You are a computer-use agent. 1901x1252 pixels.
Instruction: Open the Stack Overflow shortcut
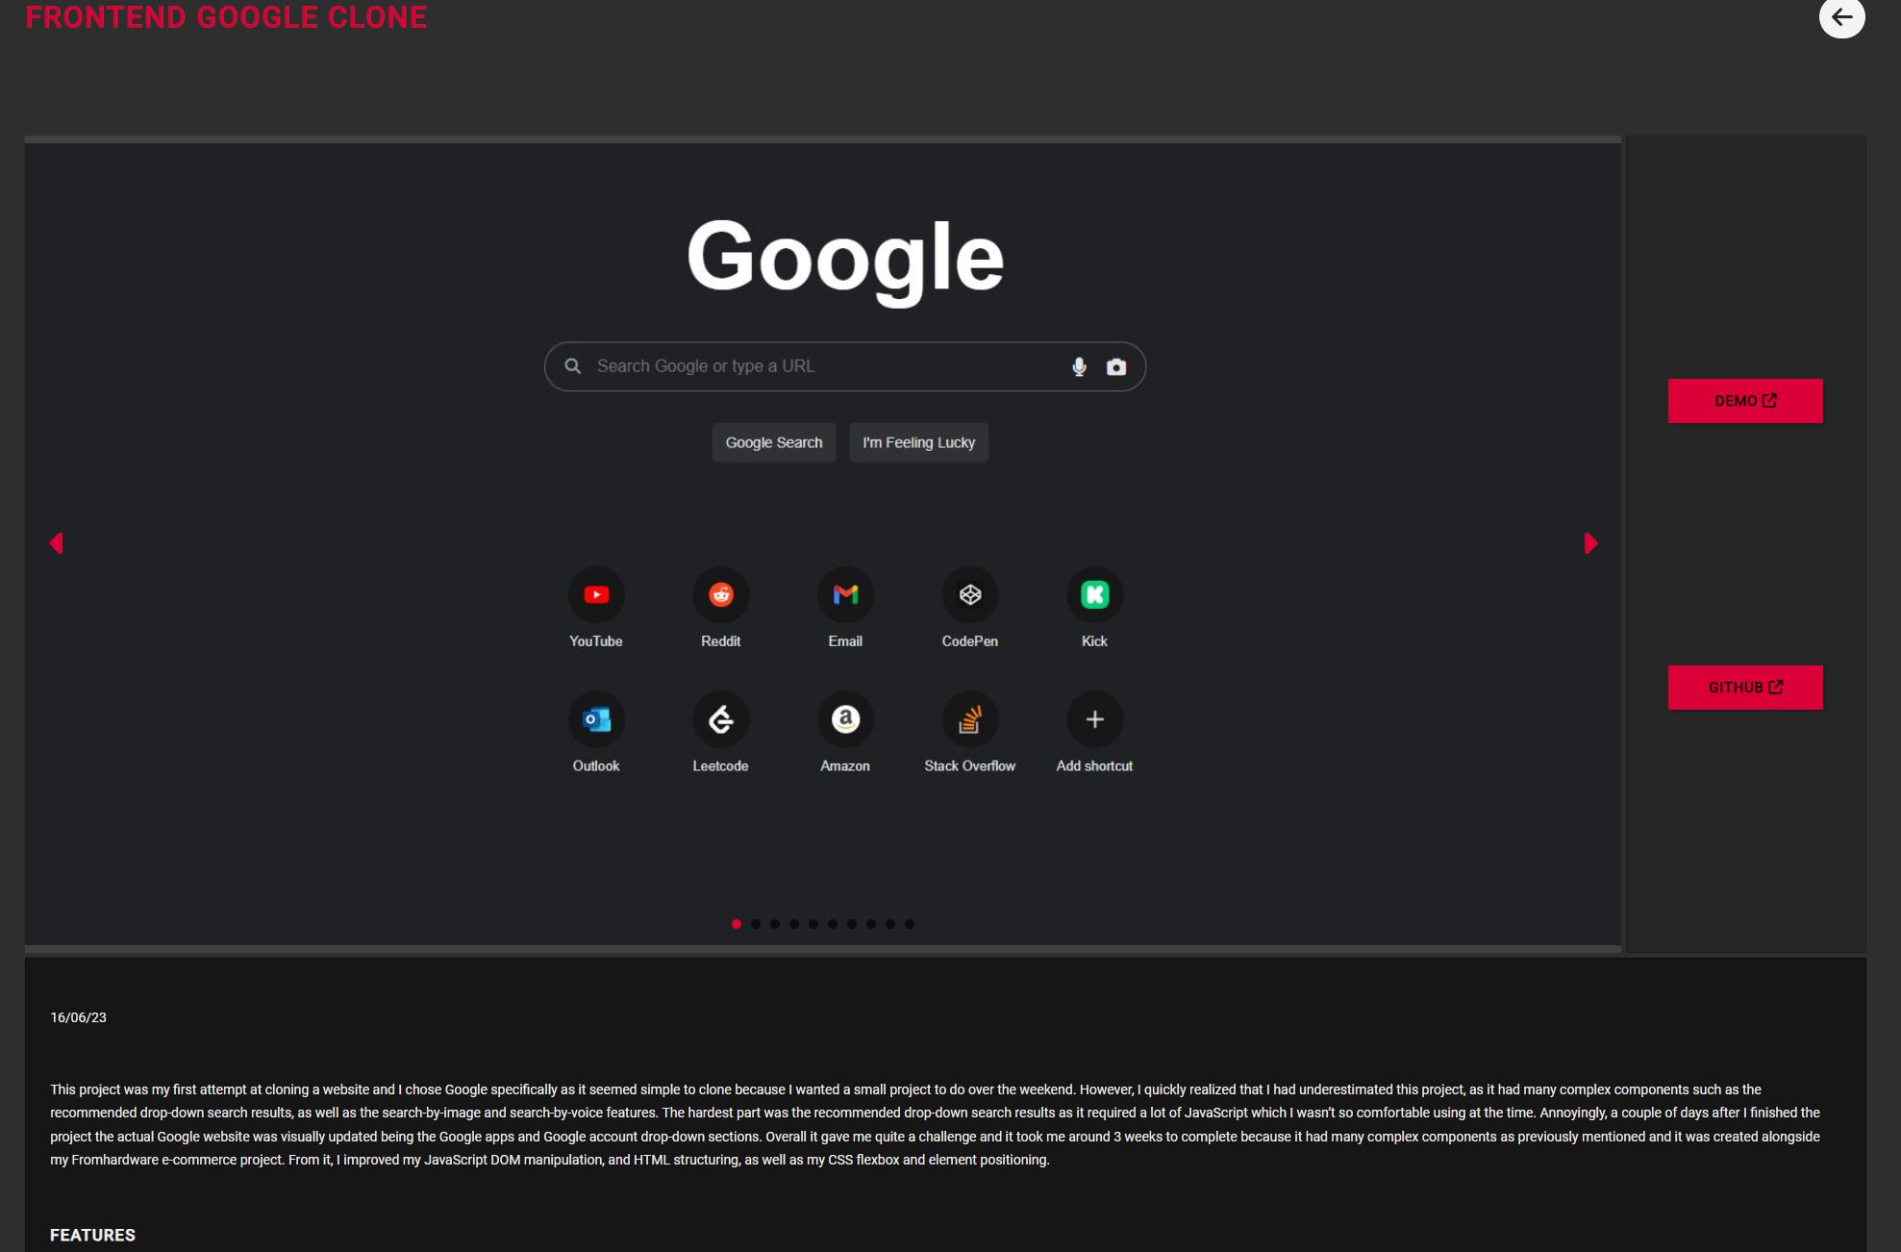click(x=969, y=733)
